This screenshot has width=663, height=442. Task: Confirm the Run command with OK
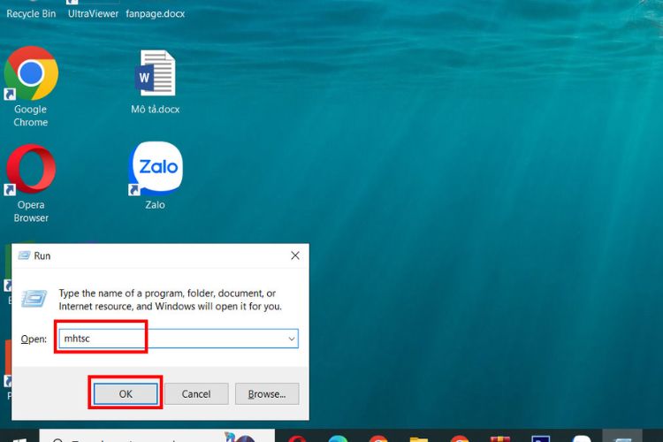tap(126, 393)
